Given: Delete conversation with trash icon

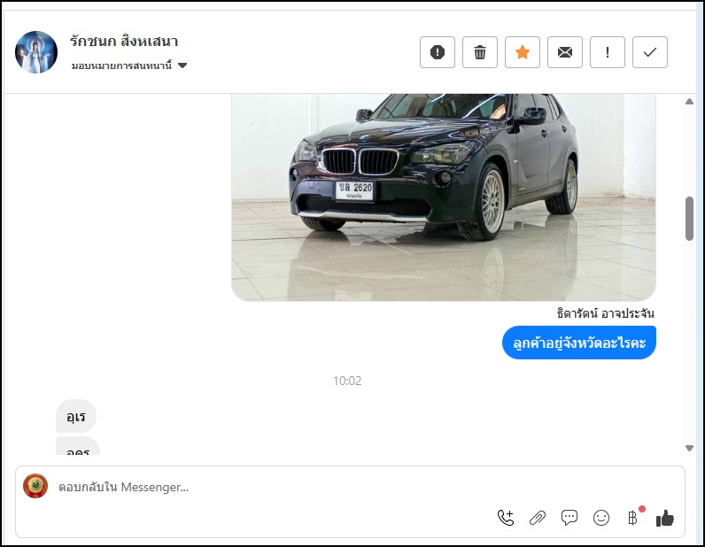Looking at the screenshot, I should [x=480, y=52].
